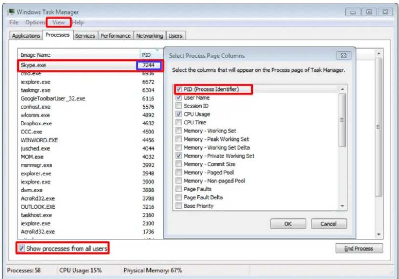Viewport: 399px width, 279px height.
Task: Toggle PID (Process Identifier) checkbox
Action: [179, 89]
